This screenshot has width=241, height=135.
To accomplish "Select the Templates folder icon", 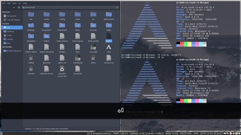I will click(x=31, y=36).
